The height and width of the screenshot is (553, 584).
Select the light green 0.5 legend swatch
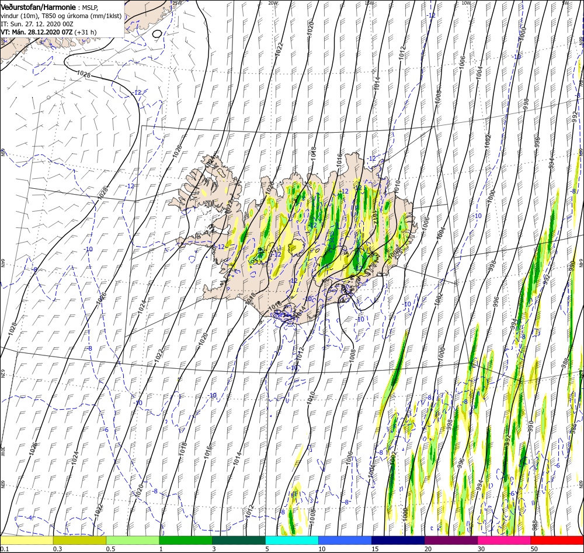[133, 540]
